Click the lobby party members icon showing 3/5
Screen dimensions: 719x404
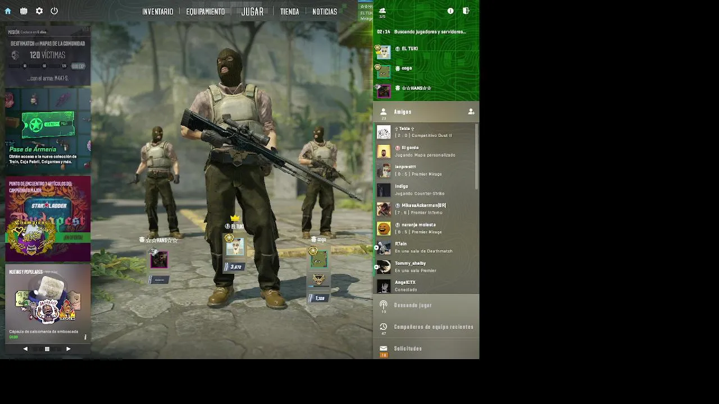click(383, 12)
